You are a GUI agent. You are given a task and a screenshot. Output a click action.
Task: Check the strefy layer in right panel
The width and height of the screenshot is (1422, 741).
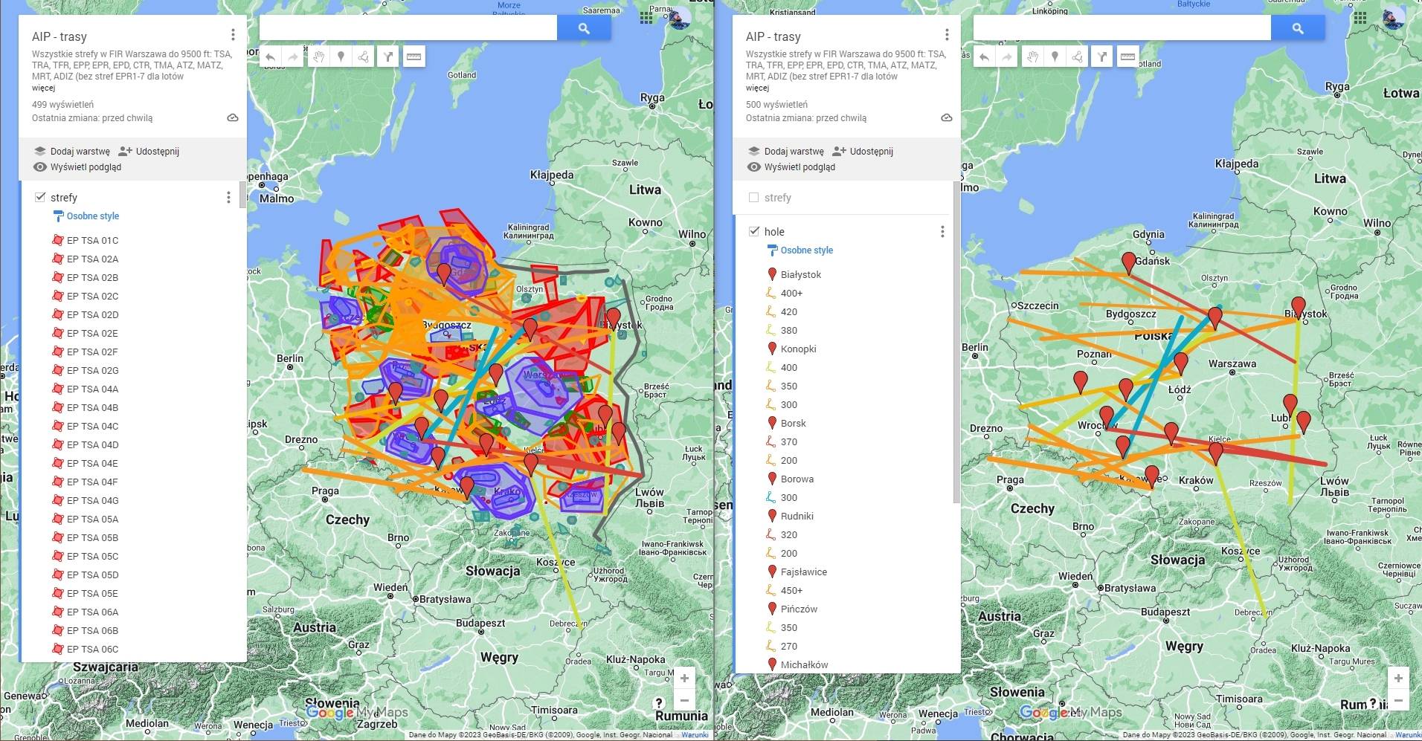coord(753,197)
